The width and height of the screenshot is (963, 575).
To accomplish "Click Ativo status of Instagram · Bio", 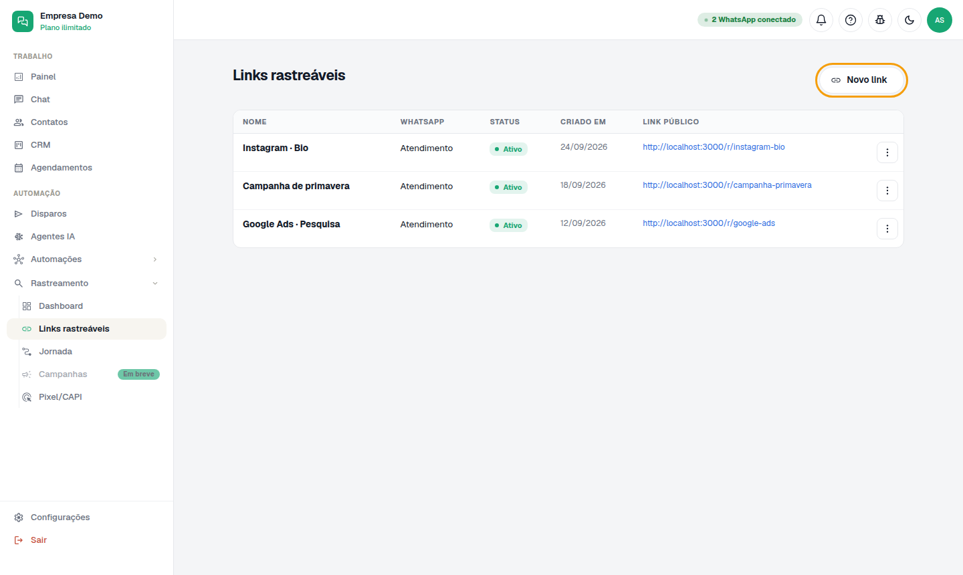I will point(508,149).
